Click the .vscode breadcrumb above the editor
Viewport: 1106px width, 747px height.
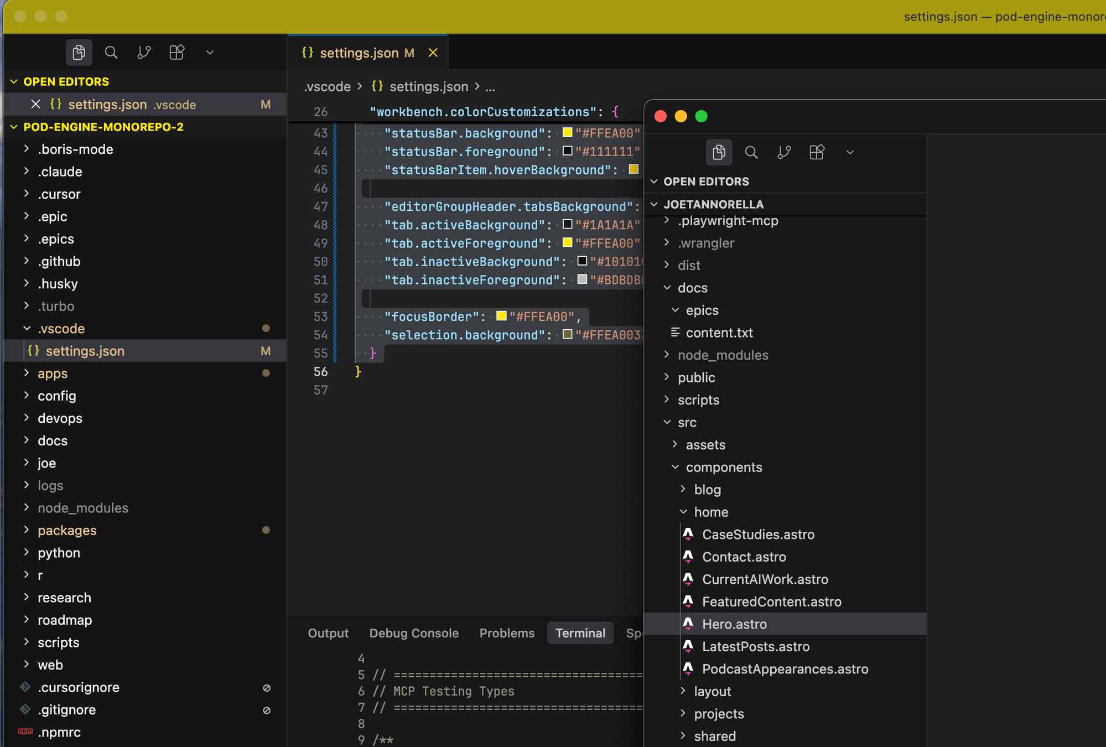(327, 86)
